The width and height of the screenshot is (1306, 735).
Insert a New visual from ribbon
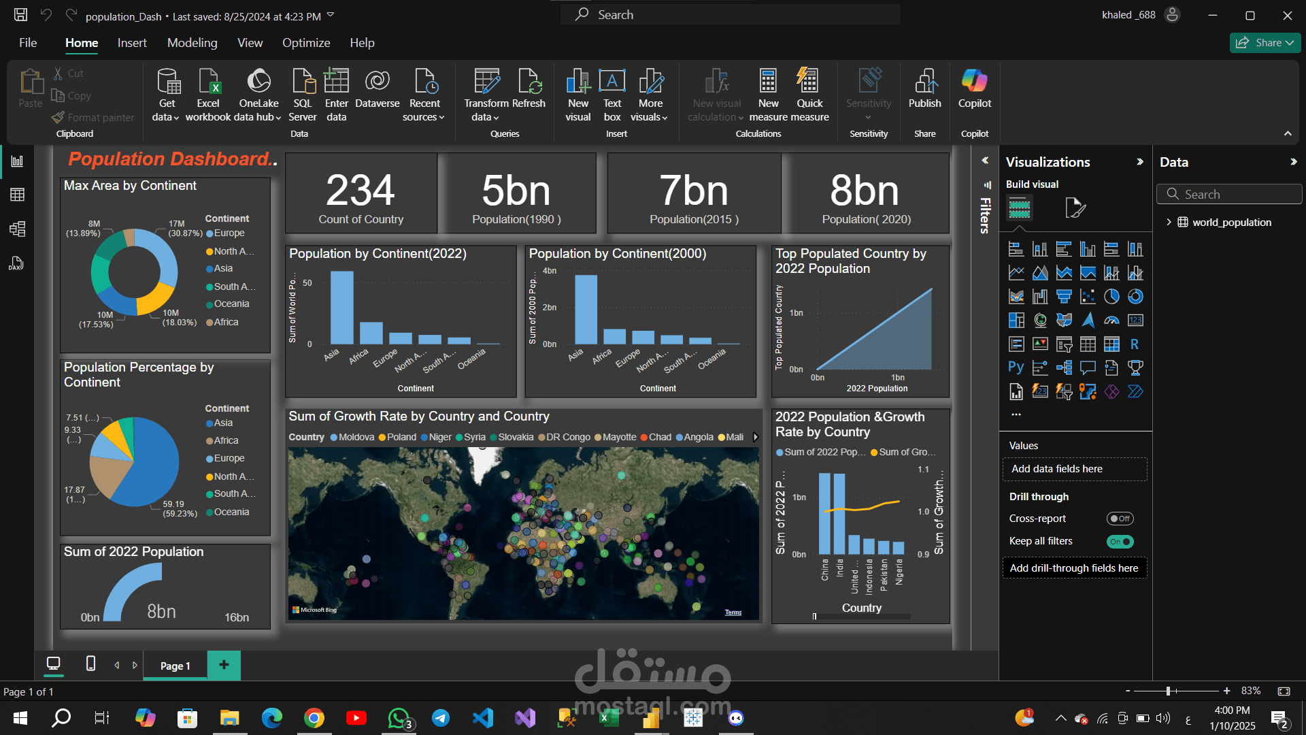coord(578,94)
